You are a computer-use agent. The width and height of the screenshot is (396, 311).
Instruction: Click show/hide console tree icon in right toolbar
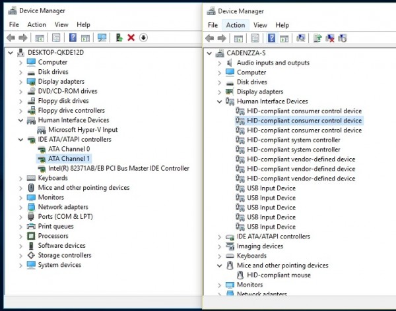[x=239, y=38]
